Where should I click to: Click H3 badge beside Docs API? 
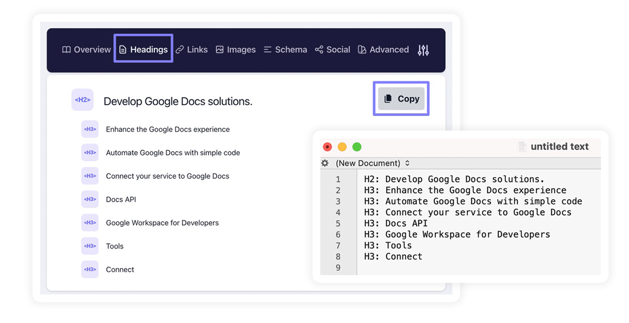(90, 199)
